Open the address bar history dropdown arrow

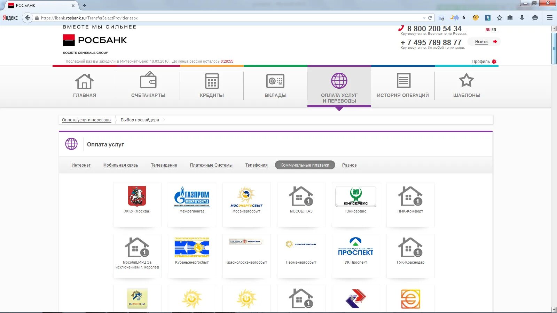click(x=424, y=18)
